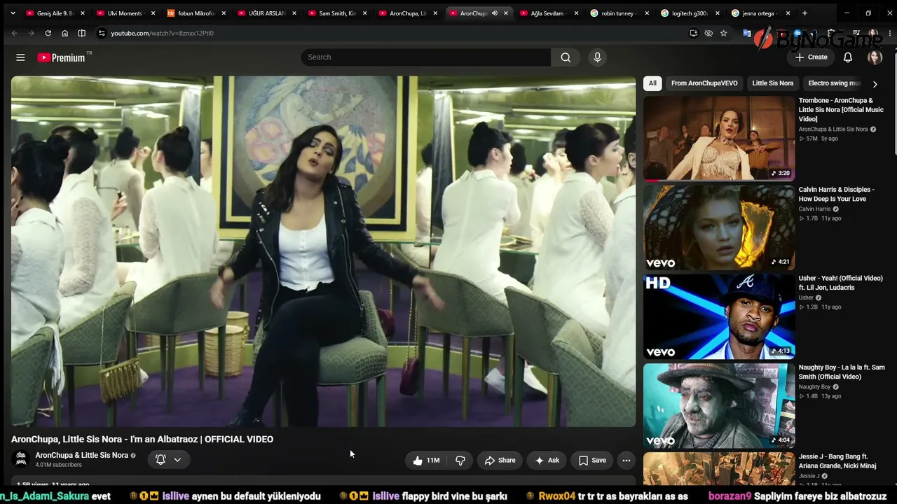
Task: Filter by From AronChupaVEVO chip
Action: tap(704, 83)
